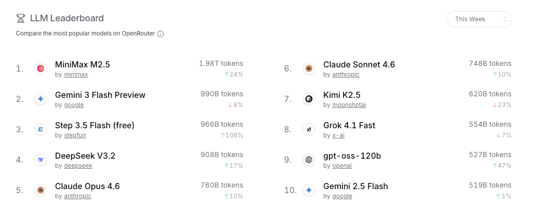Screen dimensions: 536x220
Task: Click the Gemini 2.5 Flash sparkle icon
Action: 308,190
